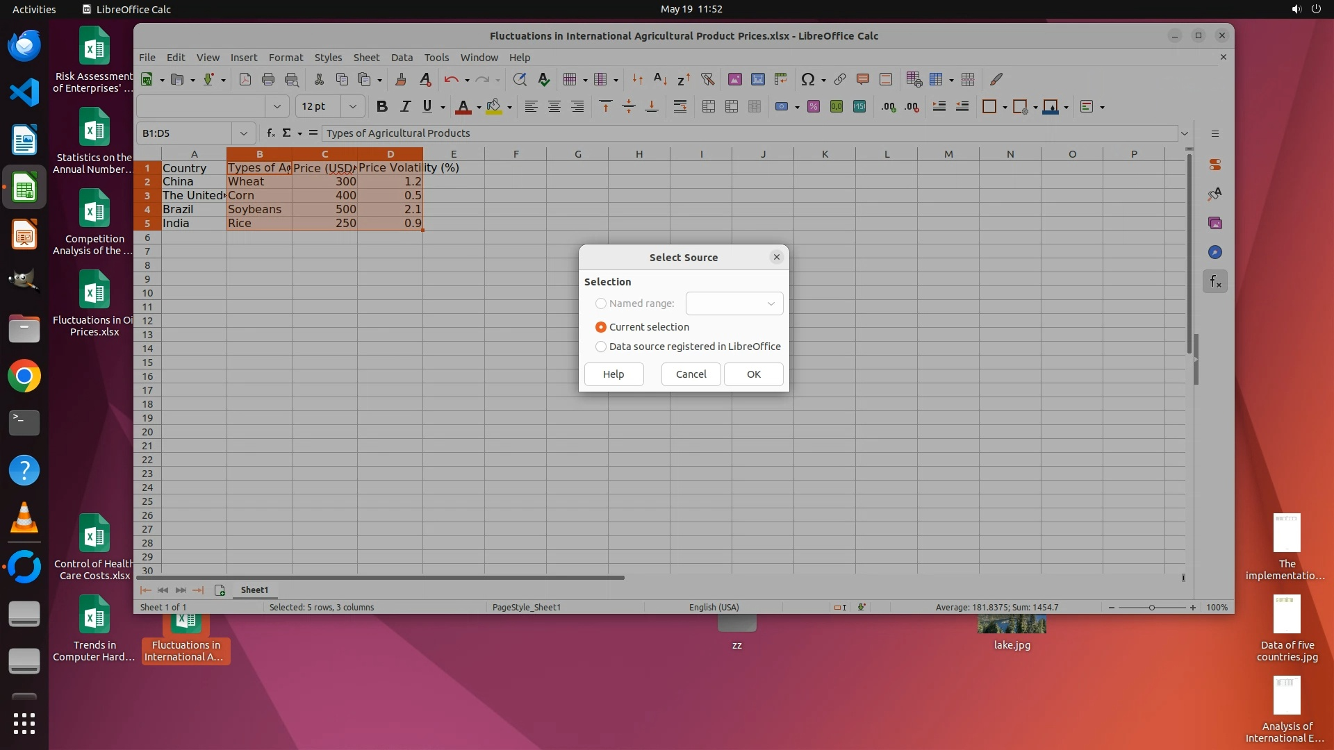
Task: Open the Function Wizard fx icon
Action: click(x=271, y=133)
